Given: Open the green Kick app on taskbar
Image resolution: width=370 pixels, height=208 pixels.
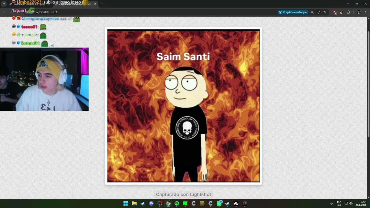Looking at the screenshot, I should coord(185,203).
